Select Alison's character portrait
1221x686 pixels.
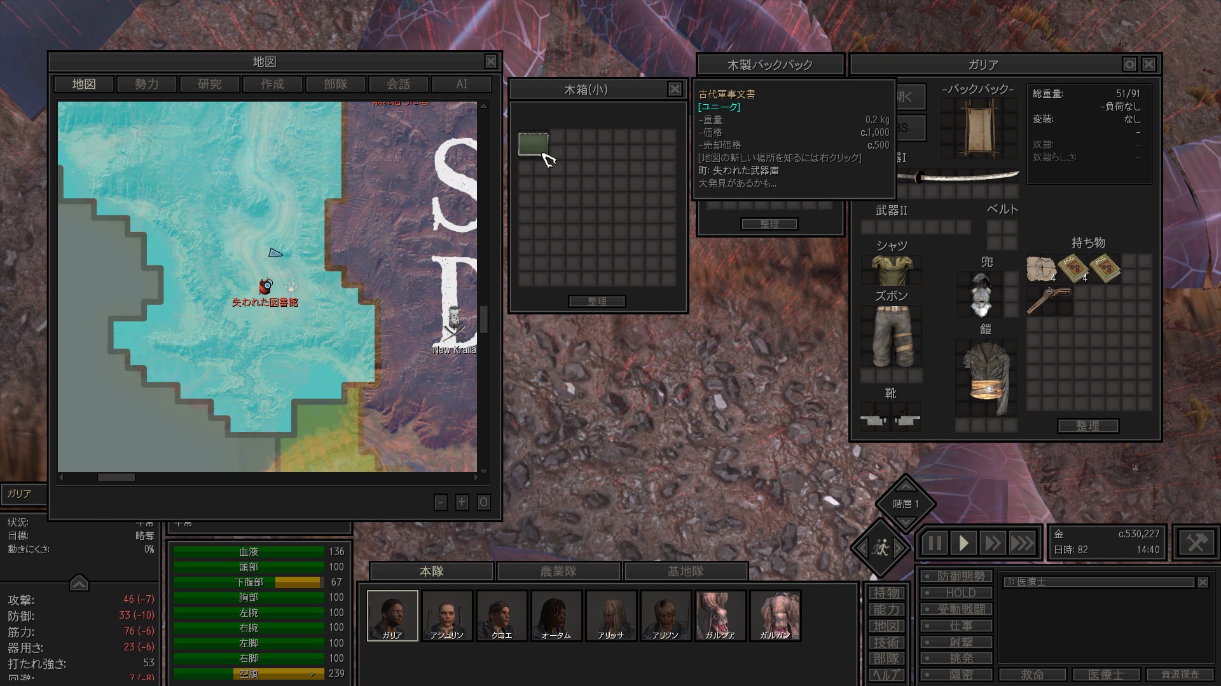click(x=666, y=615)
